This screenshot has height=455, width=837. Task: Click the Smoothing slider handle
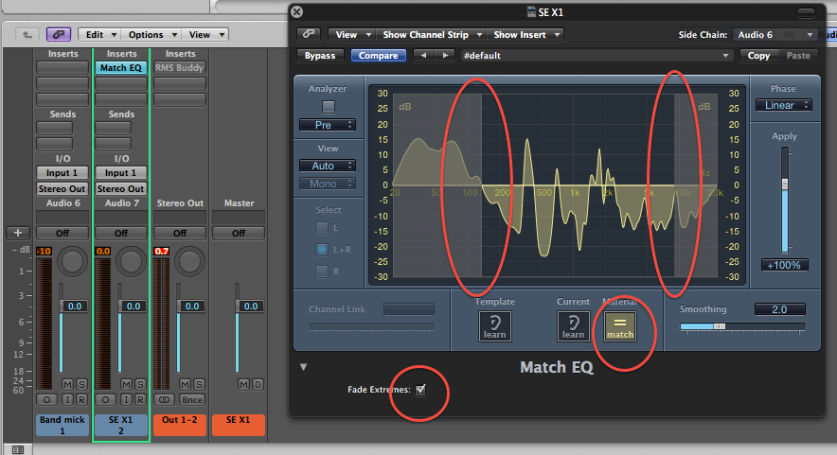point(720,326)
